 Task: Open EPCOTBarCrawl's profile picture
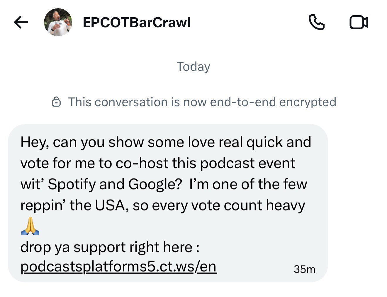[58, 22]
